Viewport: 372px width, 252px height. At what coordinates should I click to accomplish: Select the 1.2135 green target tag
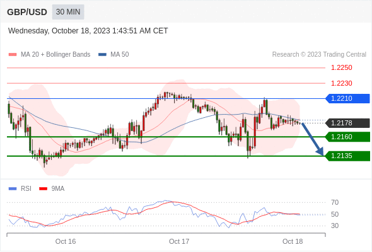(347, 156)
